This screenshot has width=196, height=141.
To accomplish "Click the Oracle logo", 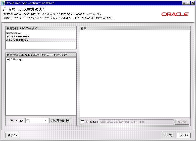I will [175, 14].
